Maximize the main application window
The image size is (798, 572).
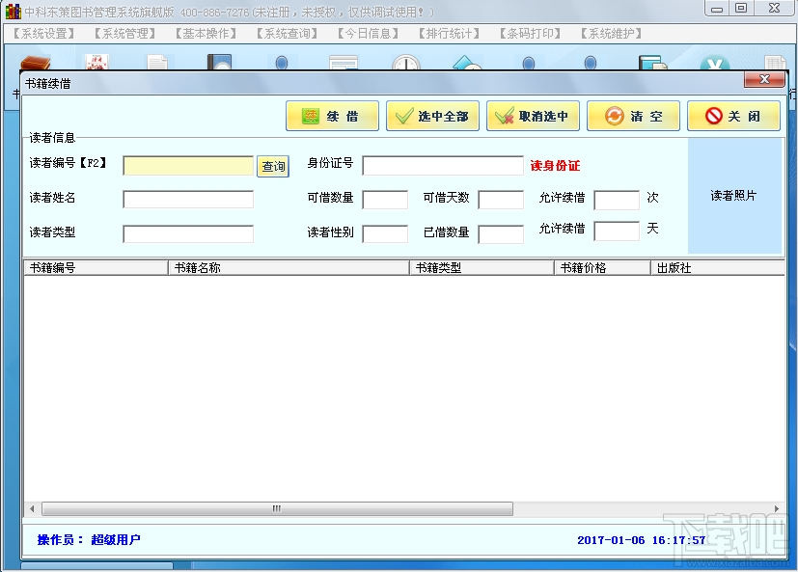741,9
